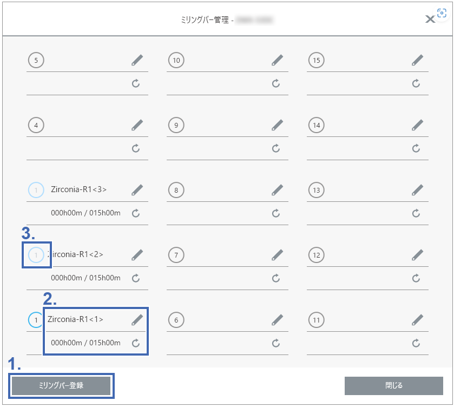Reset usage time for Zirconia-R1<1>

[136, 343]
